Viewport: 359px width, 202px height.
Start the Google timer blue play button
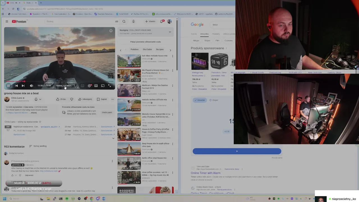(237, 151)
